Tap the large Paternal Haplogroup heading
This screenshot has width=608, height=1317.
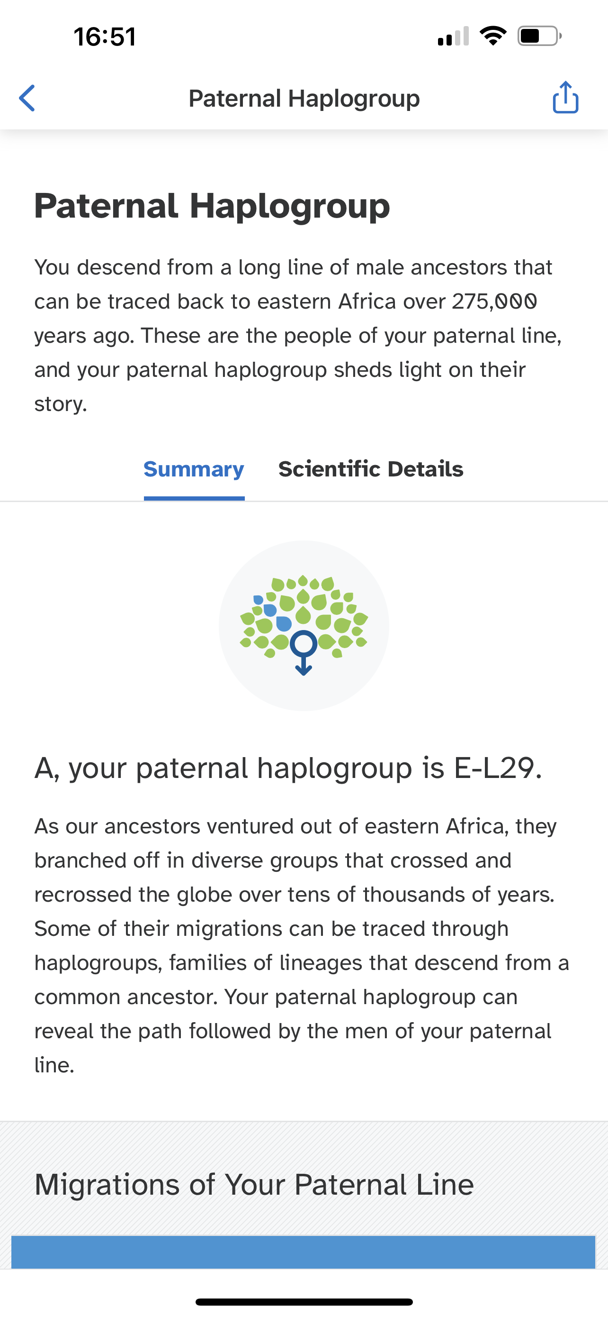pos(212,206)
